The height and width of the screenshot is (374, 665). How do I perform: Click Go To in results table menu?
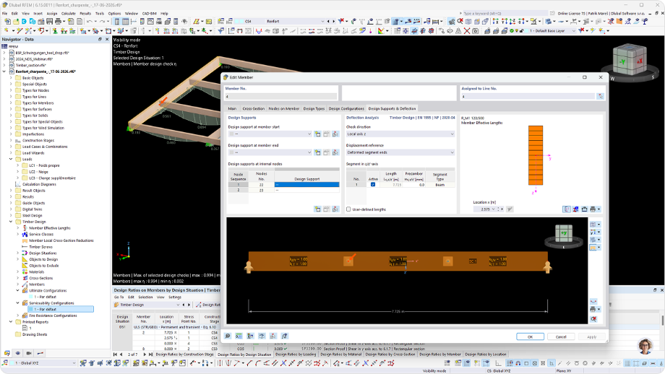point(119,297)
